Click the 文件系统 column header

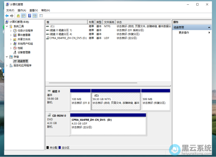pyautogui.click(x=109, y=22)
